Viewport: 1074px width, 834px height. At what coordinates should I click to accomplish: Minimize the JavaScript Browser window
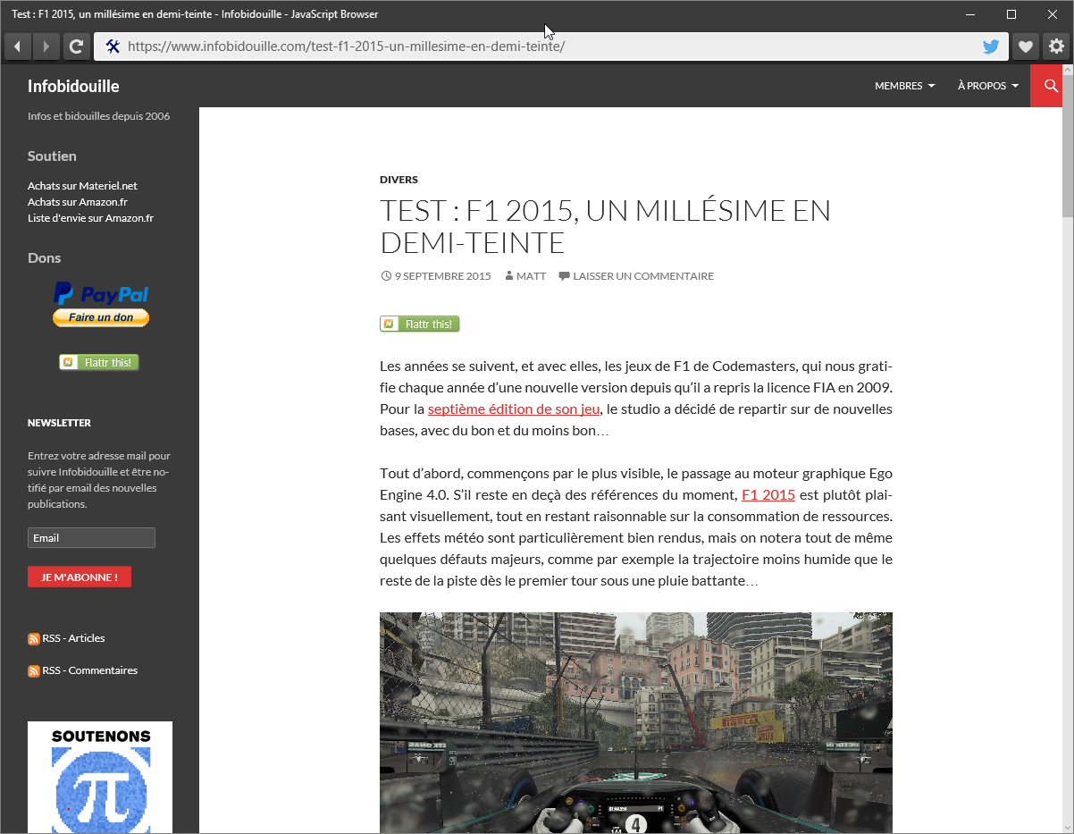pos(971,14)
